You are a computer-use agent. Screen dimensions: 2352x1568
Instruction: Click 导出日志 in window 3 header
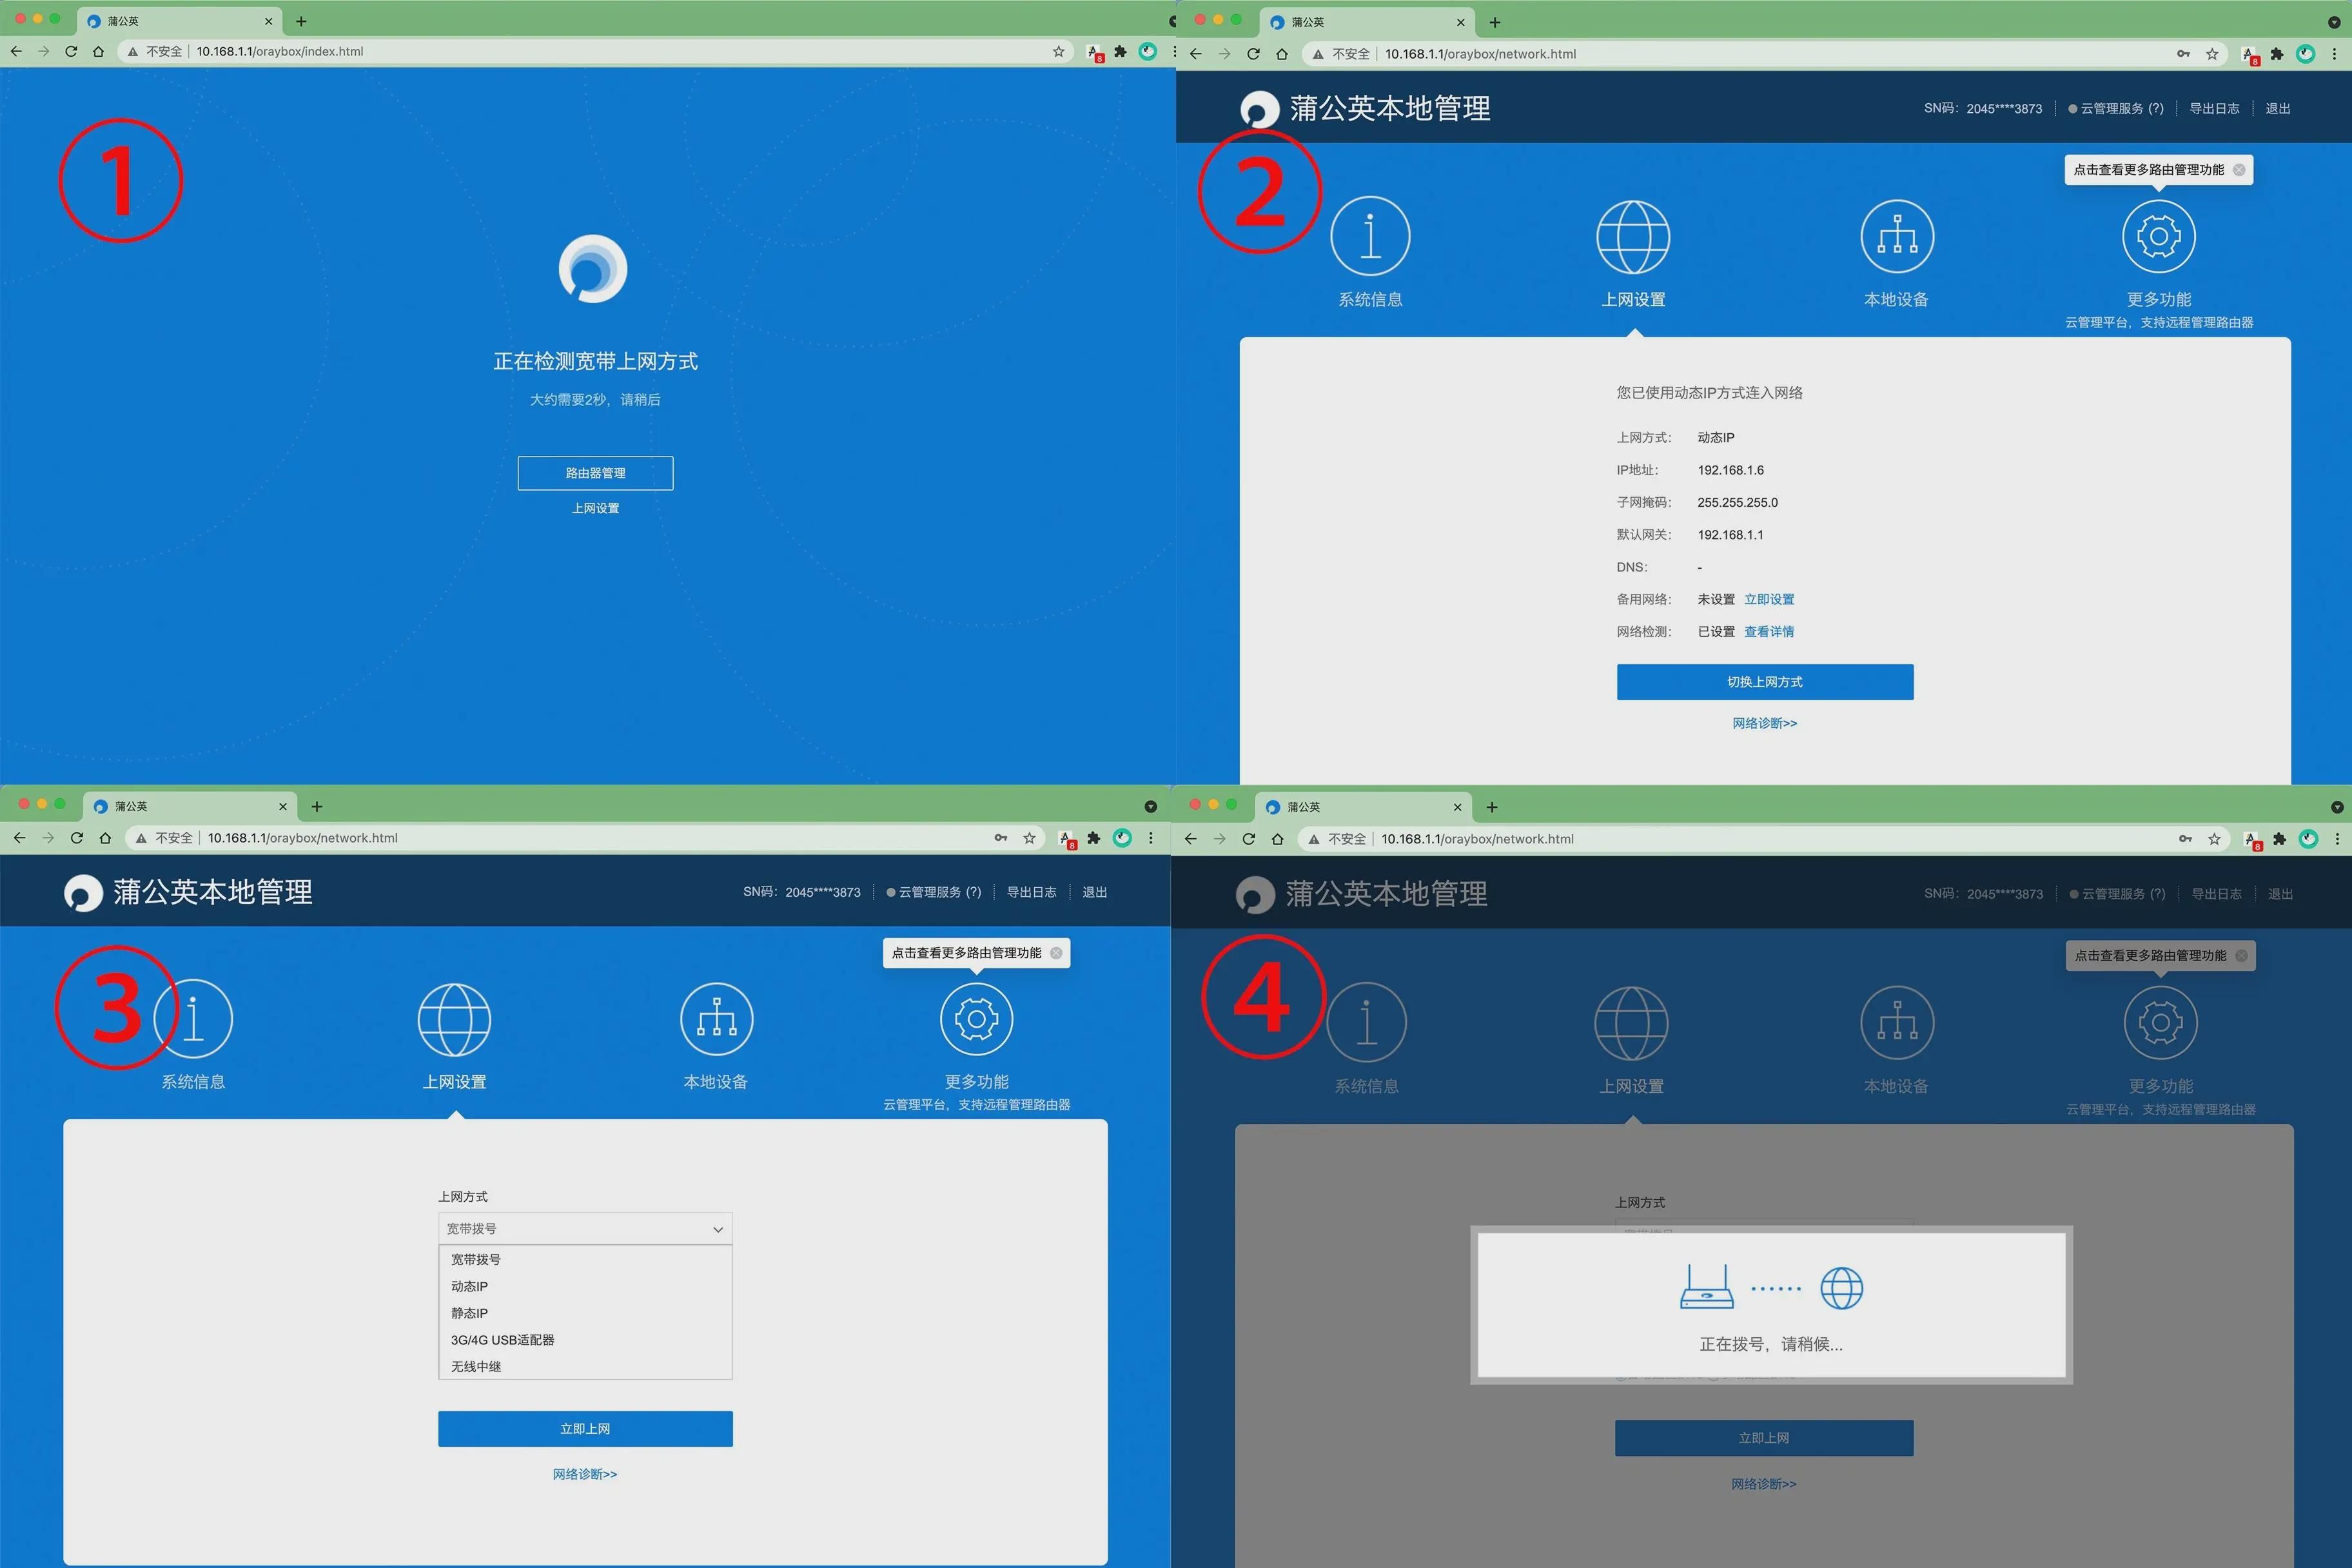coord(1031,892)
